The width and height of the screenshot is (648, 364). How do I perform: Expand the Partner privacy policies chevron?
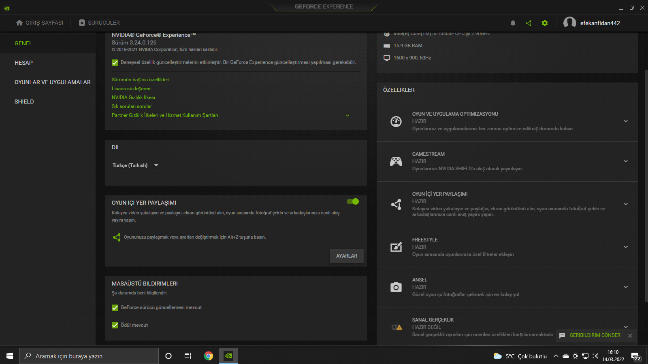(347, 116)
